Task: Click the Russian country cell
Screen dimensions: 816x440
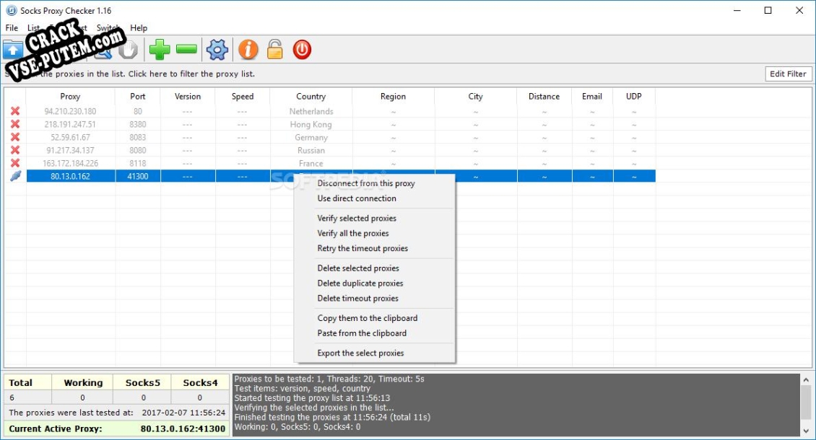Action: click(311, 150)
